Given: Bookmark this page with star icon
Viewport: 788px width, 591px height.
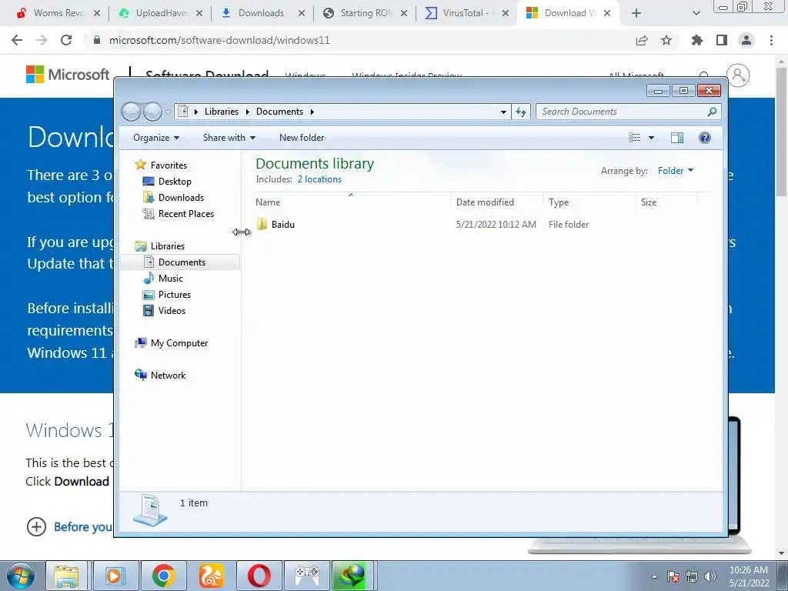Looking at the screenshot, I should pos(666,40).
